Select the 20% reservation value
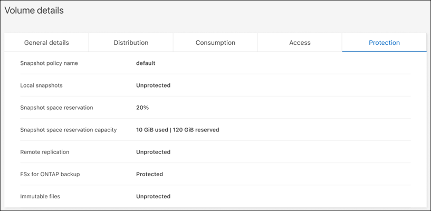This screenshot has width=431, height=211. pyautogui.click(x=142, y=108)
